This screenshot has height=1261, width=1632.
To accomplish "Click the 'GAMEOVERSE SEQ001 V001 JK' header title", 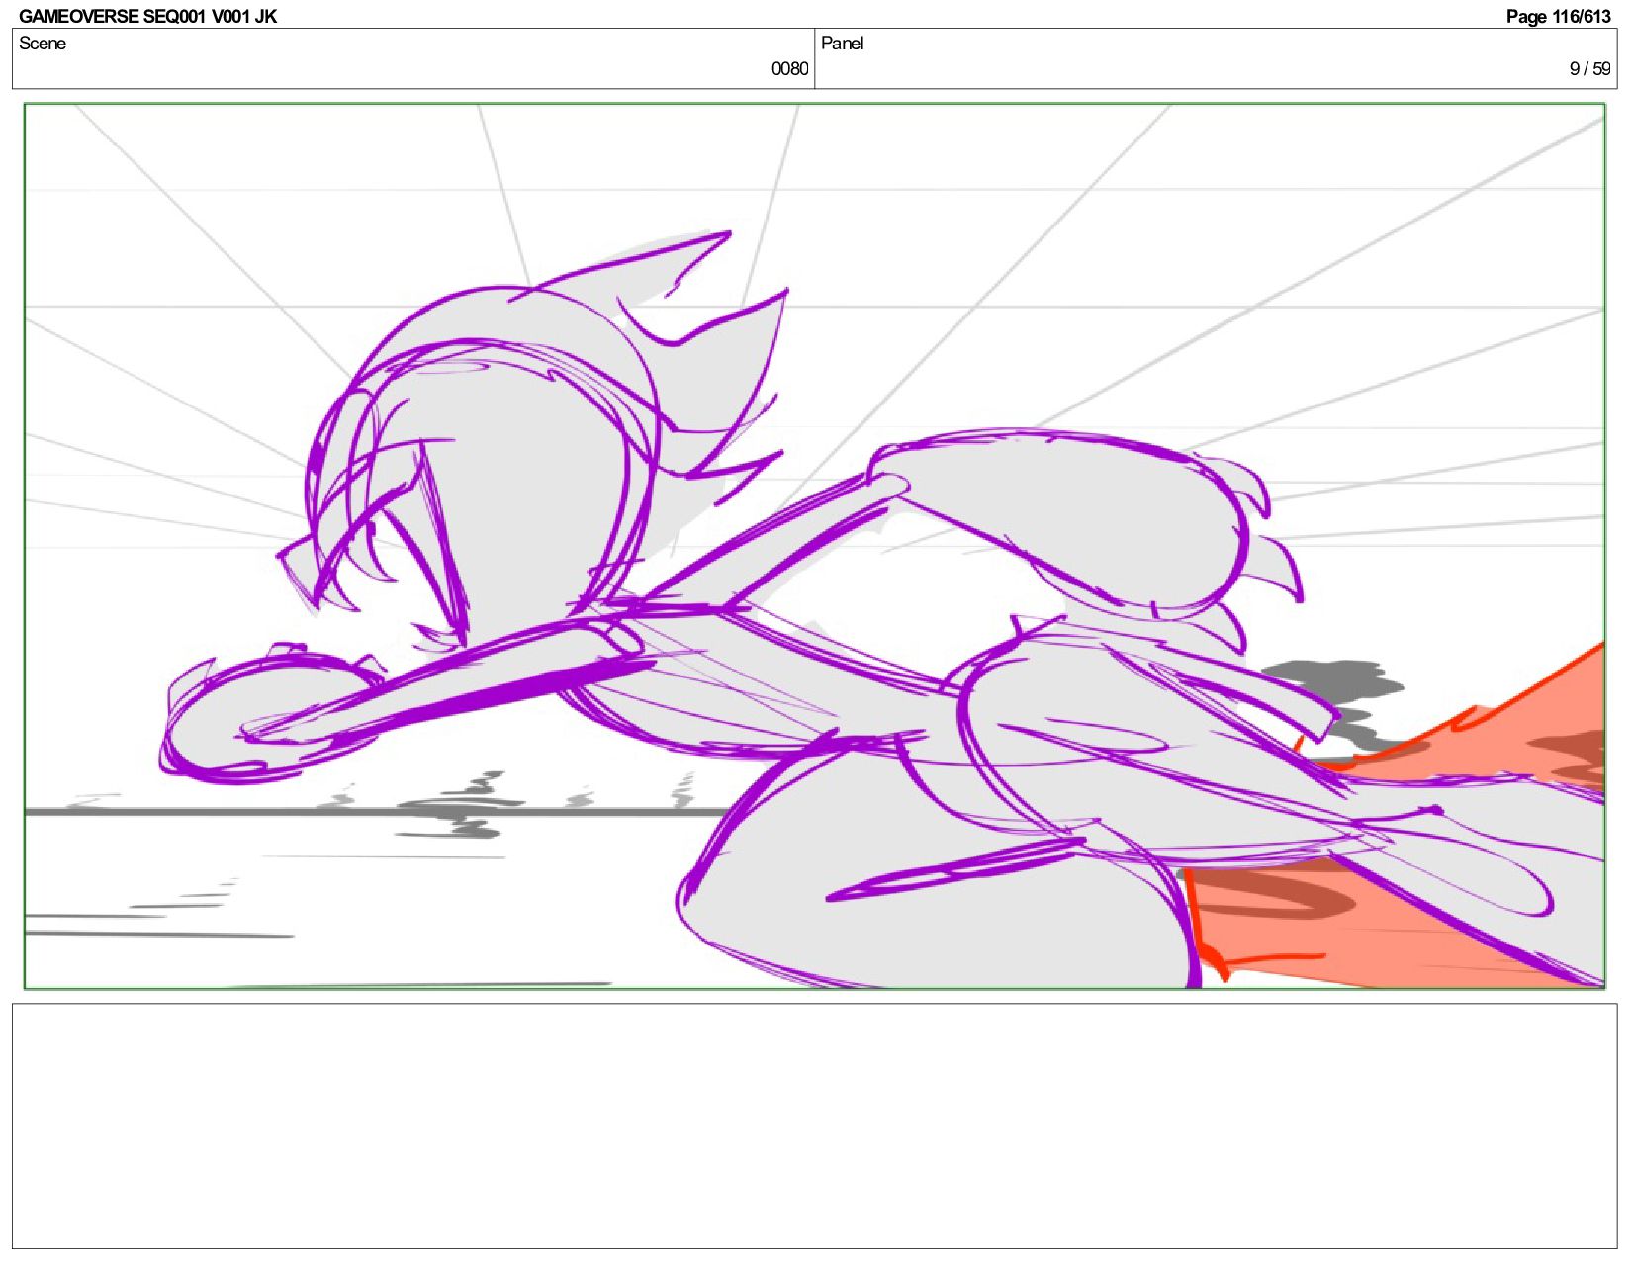I will (x=147, y=16).
